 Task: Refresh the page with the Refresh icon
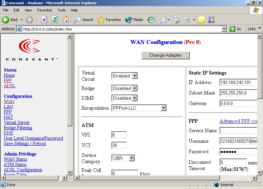(55, 20)
